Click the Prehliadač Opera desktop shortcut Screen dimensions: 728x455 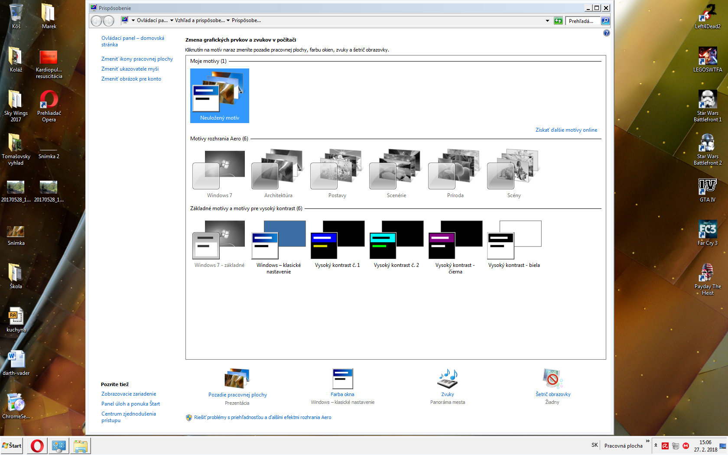[49, 106]
